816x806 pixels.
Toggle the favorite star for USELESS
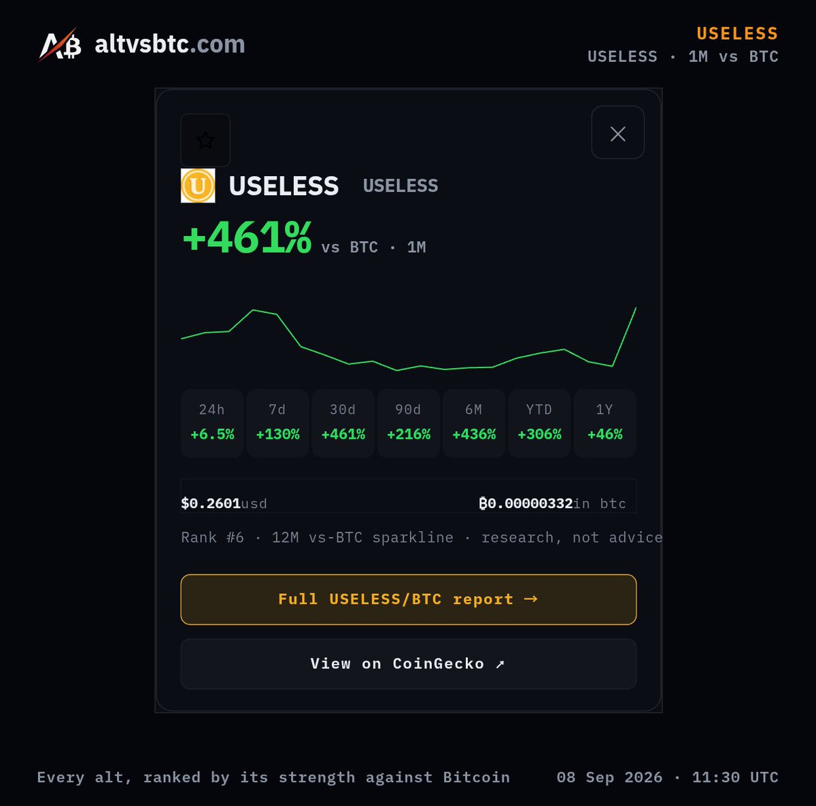pos(205,140)
